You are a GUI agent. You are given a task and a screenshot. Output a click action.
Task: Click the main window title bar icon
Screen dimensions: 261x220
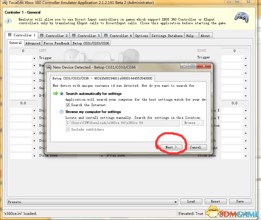(4, 3)
